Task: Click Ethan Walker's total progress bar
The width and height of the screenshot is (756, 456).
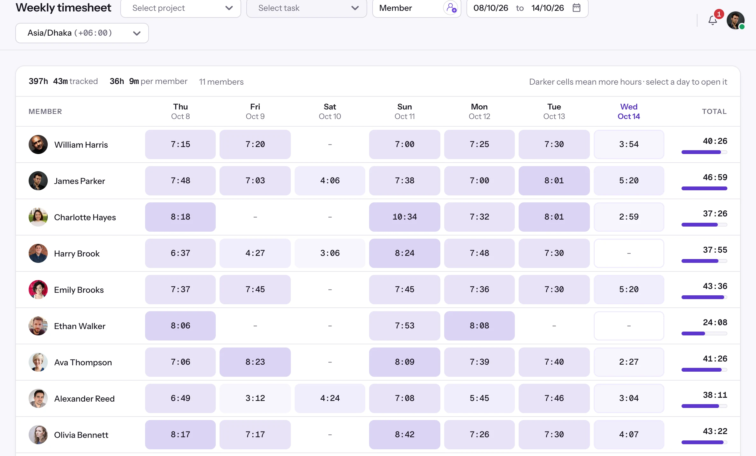Action: coord(704,333)
